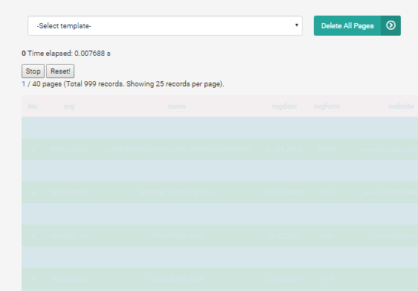Open the www.nordictruste website link
The image size is (418, 291).
tap(390, 192)
